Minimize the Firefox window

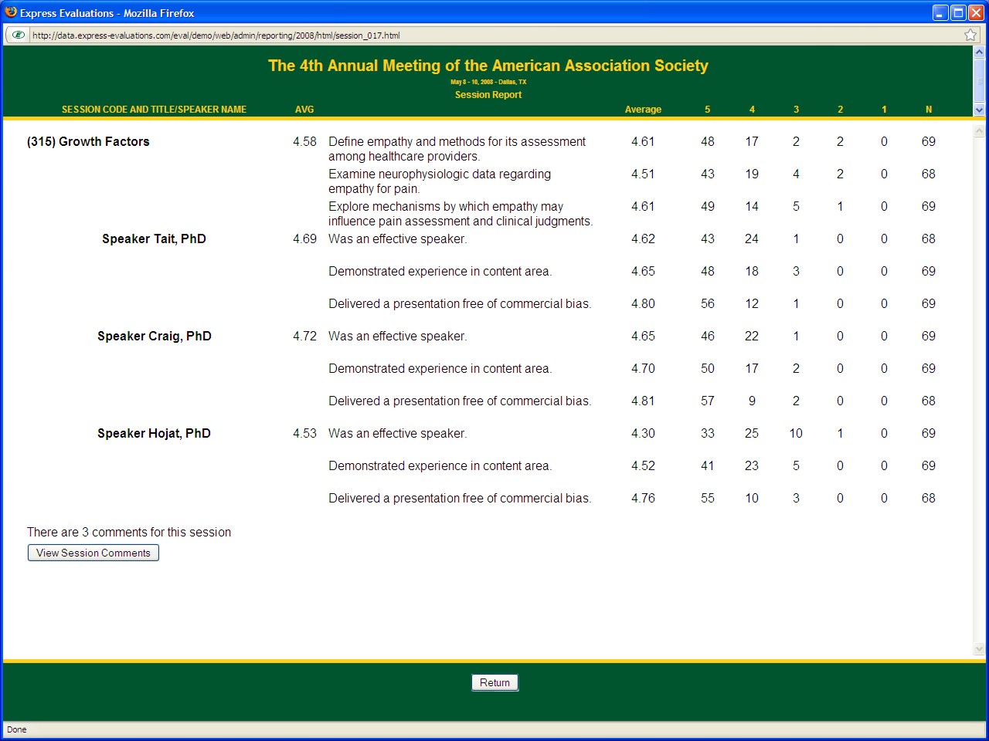tap(940, 13)
